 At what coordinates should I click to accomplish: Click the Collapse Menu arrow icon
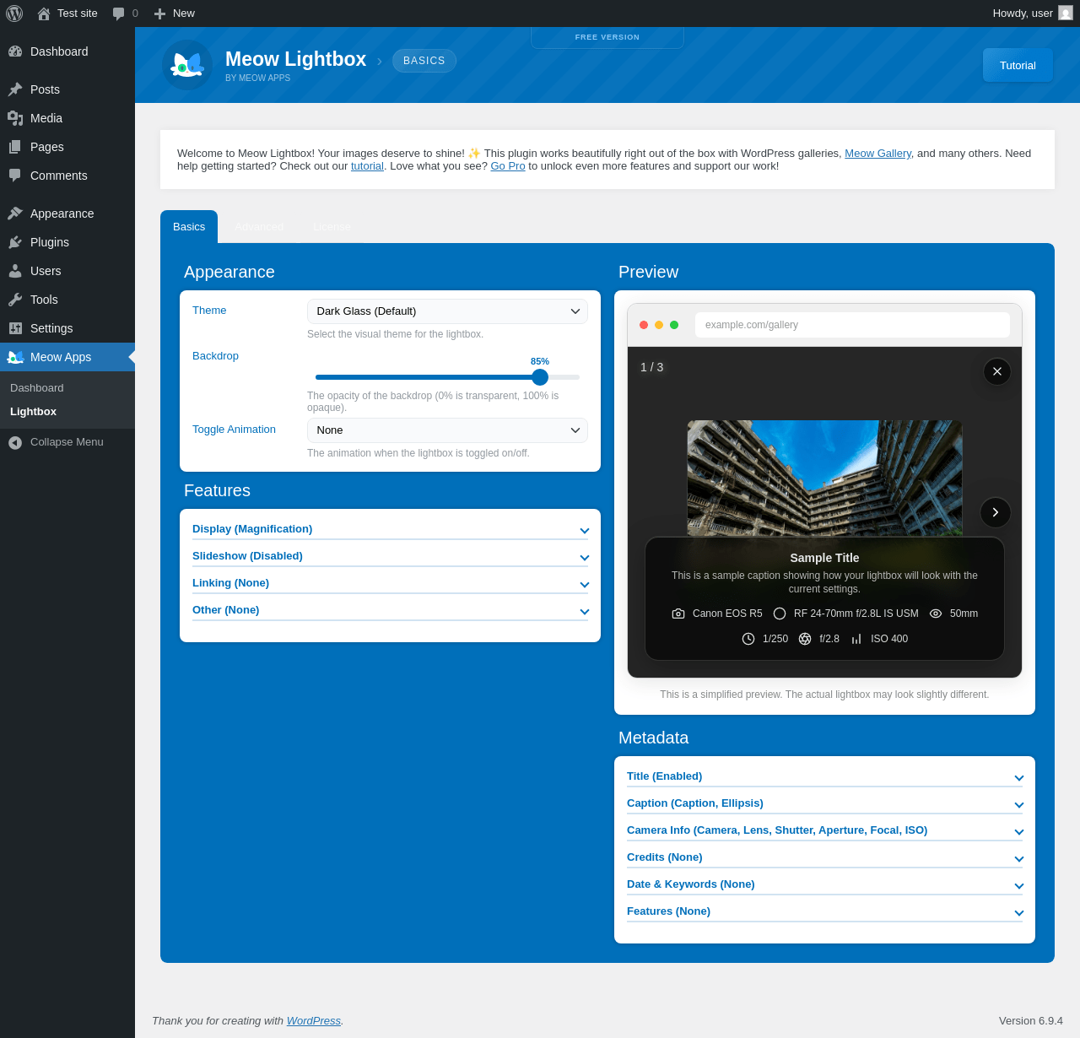tap(15, 442)
